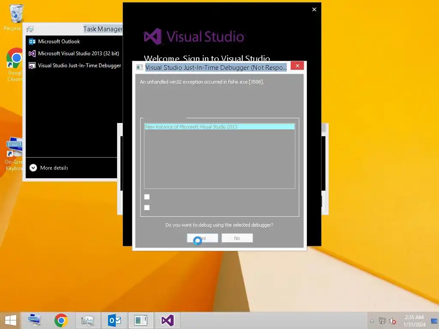
Task: Select New instance of Microsoft Visual Studio 2013
Action: coord(219,127)
